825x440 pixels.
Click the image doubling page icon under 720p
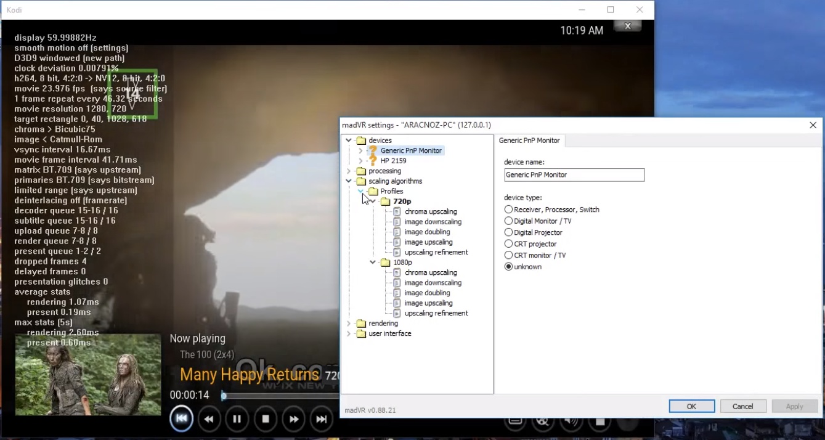pyautogui.click(x=397, y=232)
